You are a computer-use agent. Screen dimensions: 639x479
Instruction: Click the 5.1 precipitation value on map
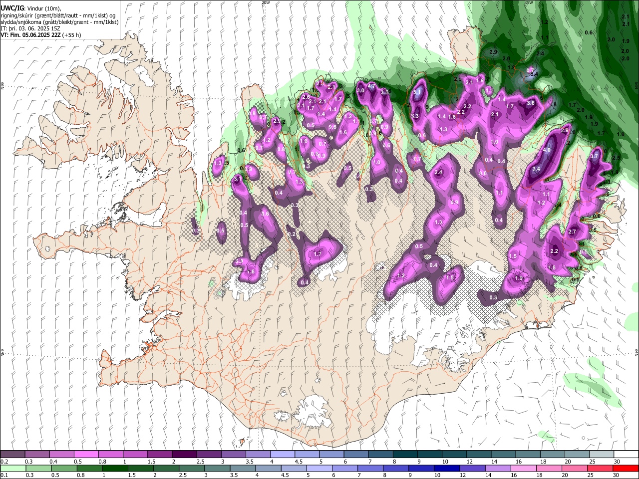click(x=418, y=92)
